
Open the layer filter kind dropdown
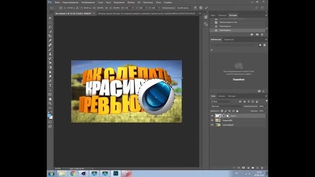point(221,102)
